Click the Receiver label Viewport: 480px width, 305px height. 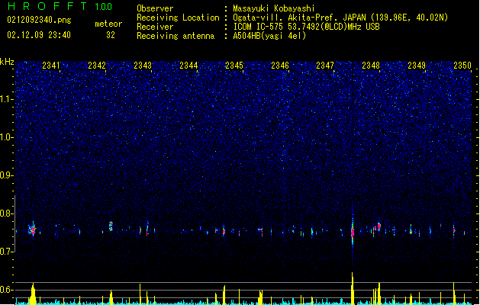[x=155, y=27]
